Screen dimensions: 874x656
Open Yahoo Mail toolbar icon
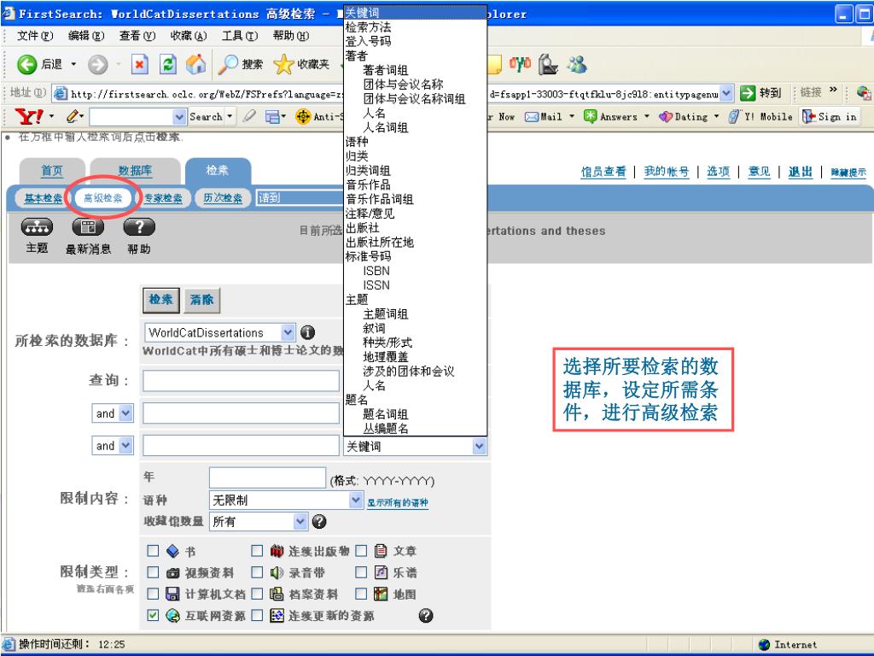(x=531, y=116)
